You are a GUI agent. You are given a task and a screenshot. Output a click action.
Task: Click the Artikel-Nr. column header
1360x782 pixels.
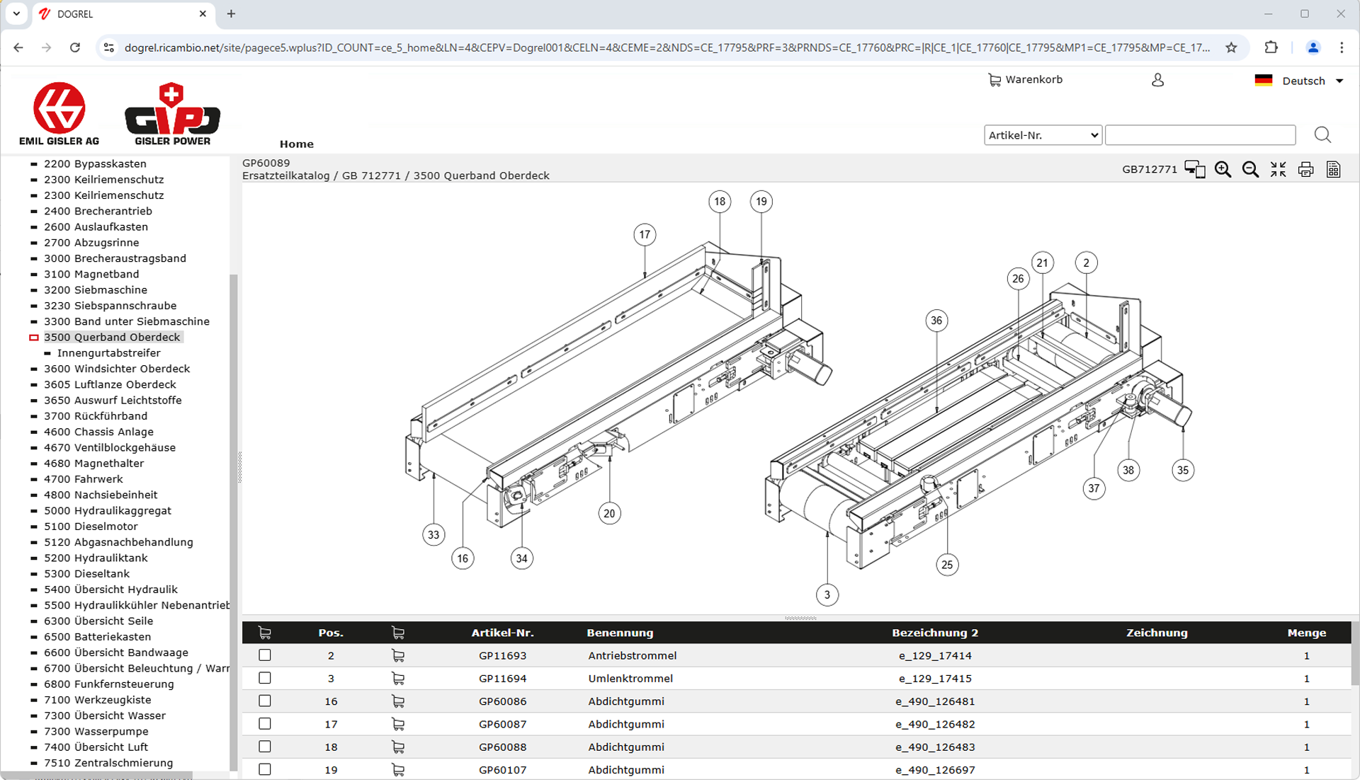click(502, 633)
